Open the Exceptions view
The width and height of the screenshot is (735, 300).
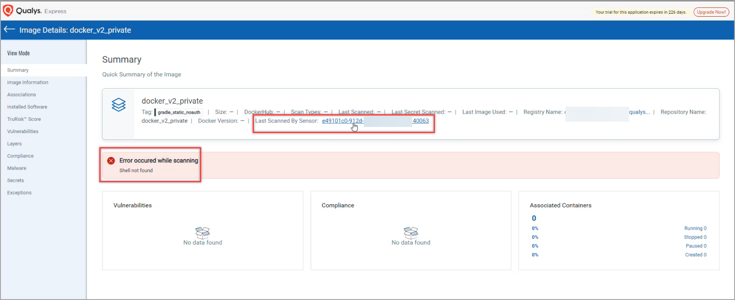[19, 193]
